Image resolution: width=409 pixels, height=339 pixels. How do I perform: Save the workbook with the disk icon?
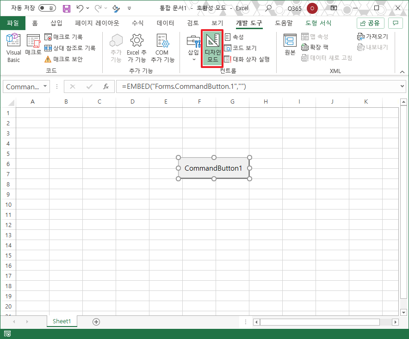click(67, 8)
